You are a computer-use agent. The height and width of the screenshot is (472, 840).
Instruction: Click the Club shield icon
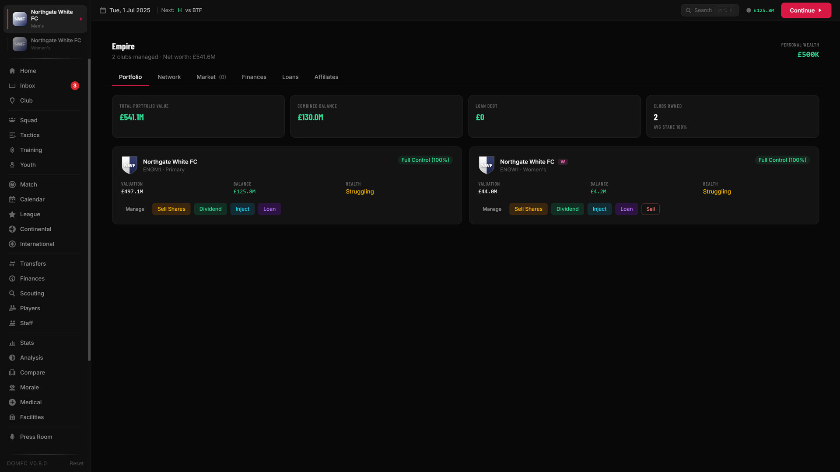point(12,101)
